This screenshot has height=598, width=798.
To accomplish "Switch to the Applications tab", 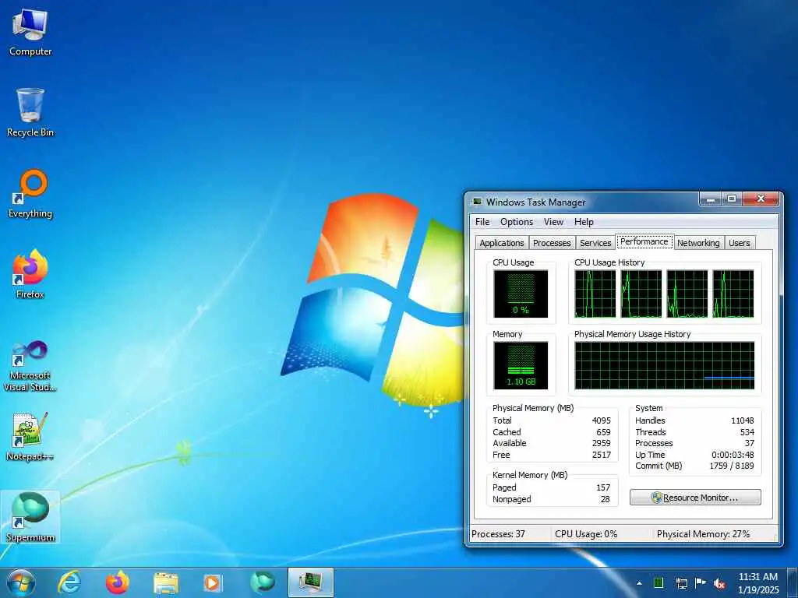I will click(x=502, y=243).
